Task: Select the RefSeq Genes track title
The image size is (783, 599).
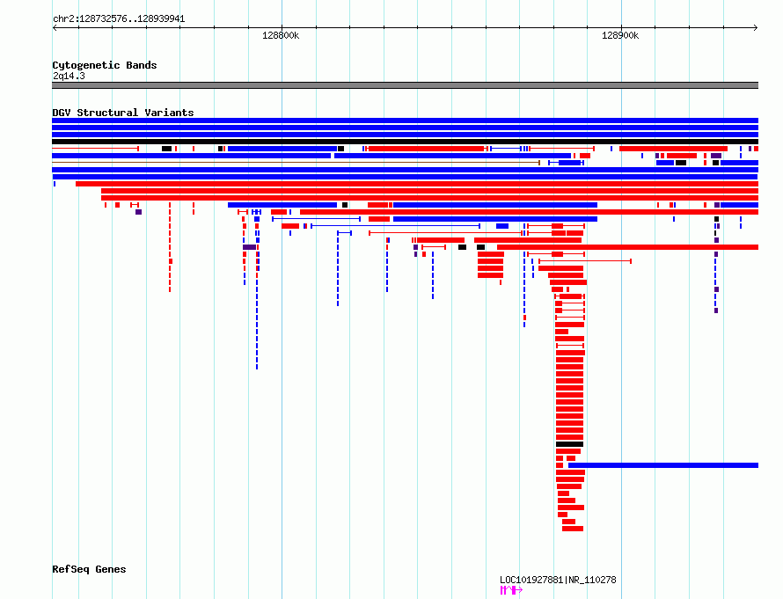Action: (x=89, y=569)
